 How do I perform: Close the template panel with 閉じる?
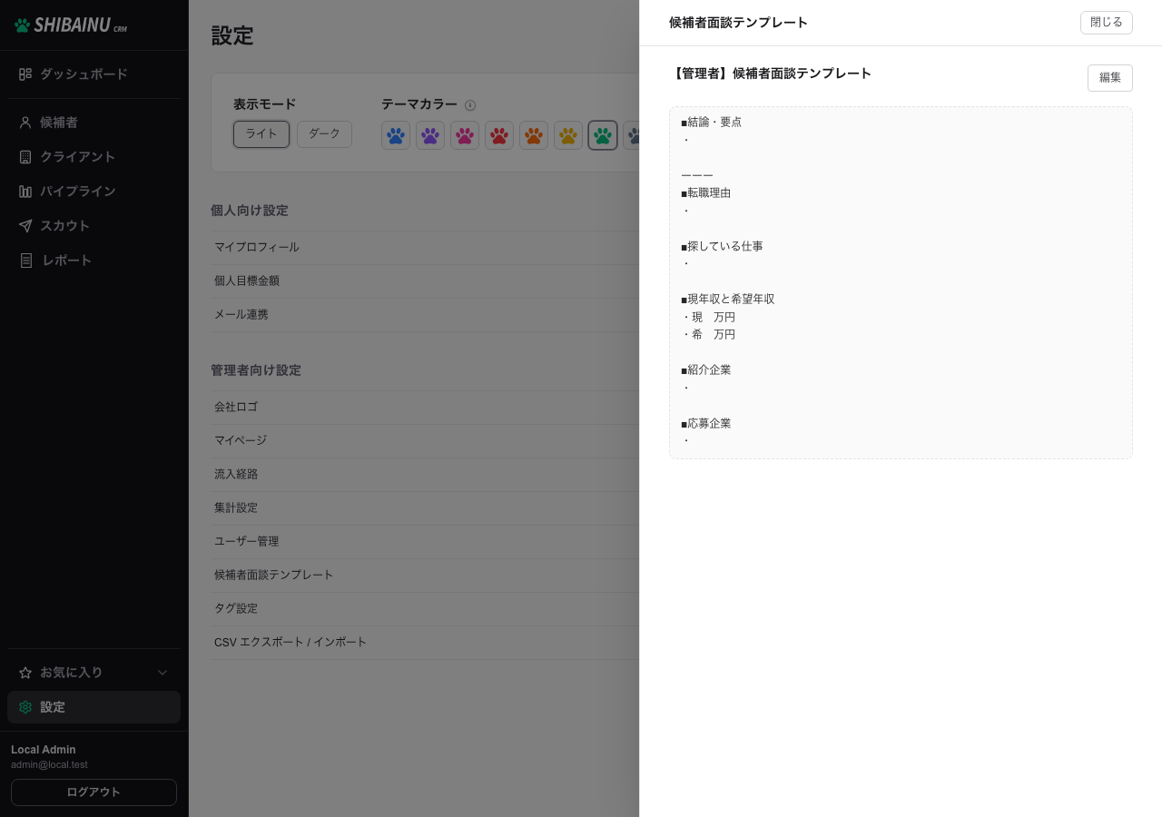click(x=1107, y=23)
